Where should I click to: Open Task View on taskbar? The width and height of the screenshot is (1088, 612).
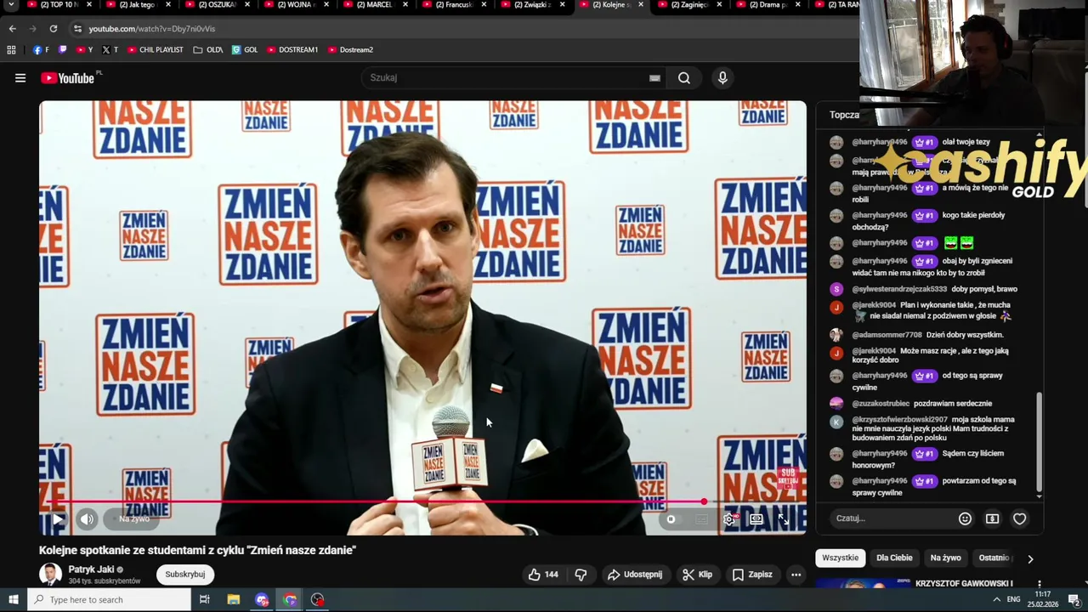205,600
